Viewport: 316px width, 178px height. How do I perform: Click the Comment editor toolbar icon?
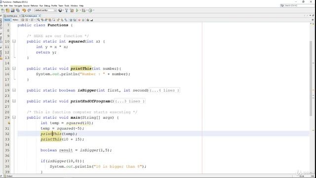pyautogui.click(x=88, y=20)
